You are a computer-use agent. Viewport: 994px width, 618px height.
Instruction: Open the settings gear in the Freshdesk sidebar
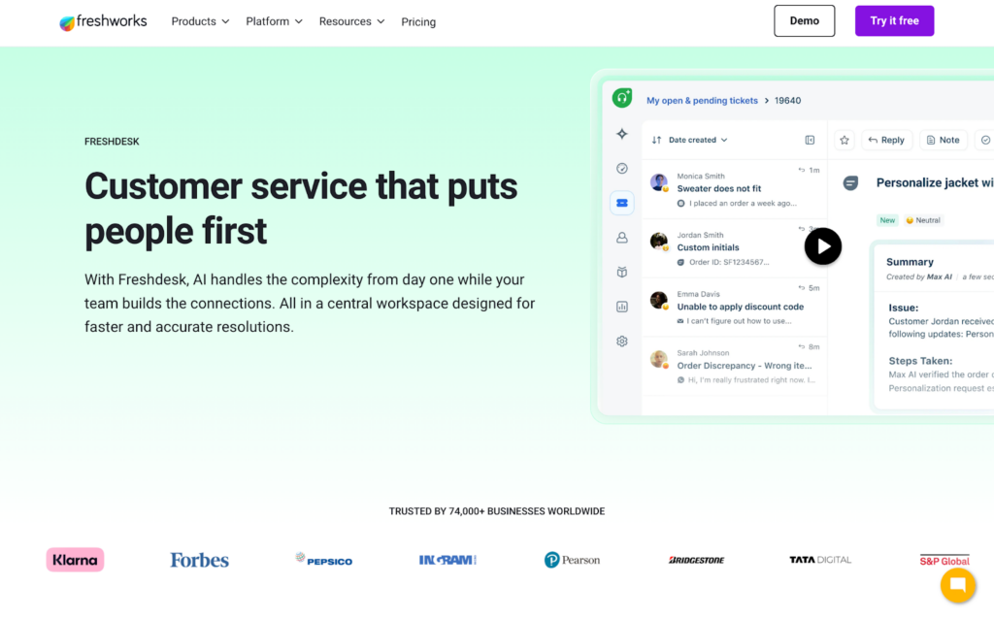pyautogui.click(x=622, y=342)
